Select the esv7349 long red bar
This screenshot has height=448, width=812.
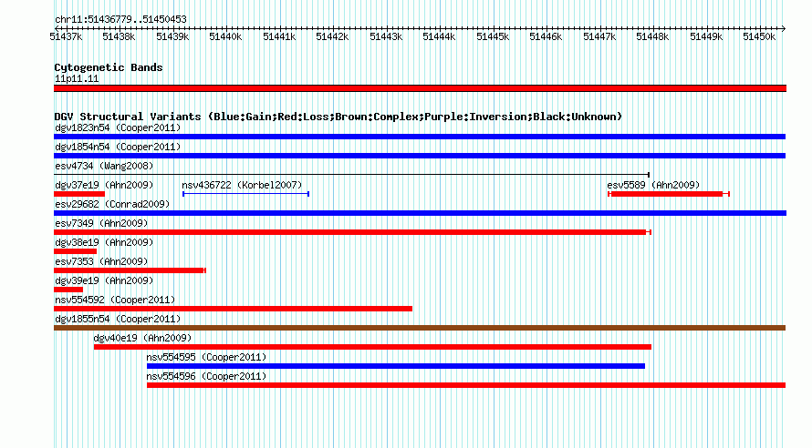352,232
